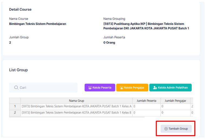The image size is (205, 139).
Task: Click the horizontal scrollbar below the group table
Action: [x=77, y=117]
